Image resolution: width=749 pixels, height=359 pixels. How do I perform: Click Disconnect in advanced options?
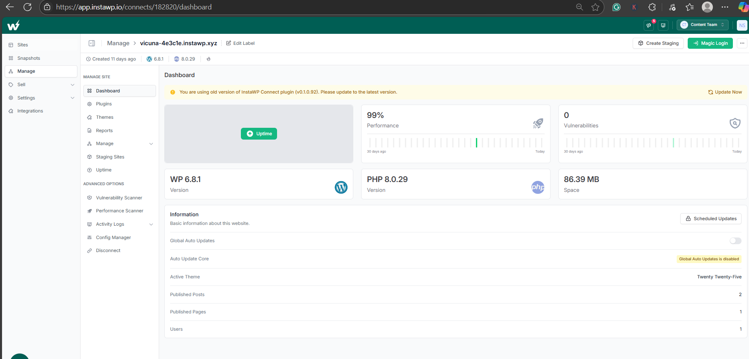tap(119, 250)
